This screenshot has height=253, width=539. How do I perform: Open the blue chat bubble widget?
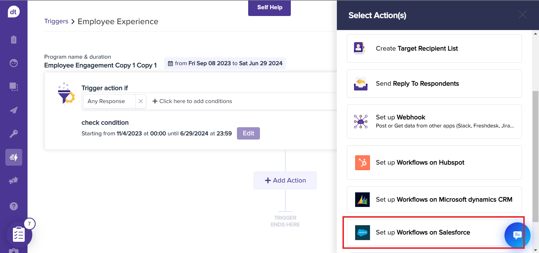tap(517, 235)
